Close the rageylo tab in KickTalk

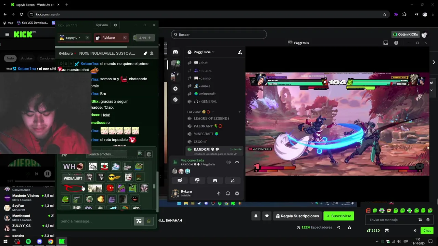87,38
